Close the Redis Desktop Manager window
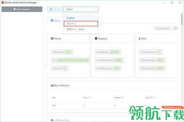 click(x=180, y=2)
